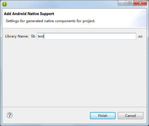Click the word "test" in the name field

tap(41, 36)
